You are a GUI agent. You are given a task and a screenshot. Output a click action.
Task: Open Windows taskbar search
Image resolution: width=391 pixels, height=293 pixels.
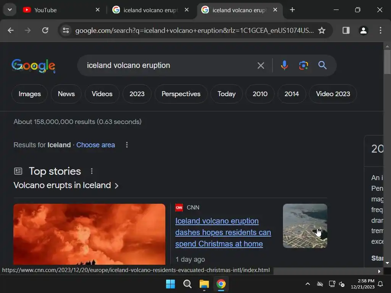[x=187, y=284]
